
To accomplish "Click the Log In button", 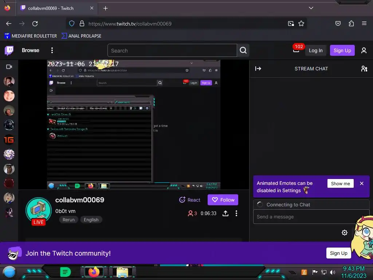I will [x=315, y=50].
